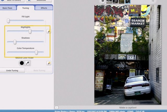Open the Effects tab
Screen dimensions: 167x112
point(44,8)
